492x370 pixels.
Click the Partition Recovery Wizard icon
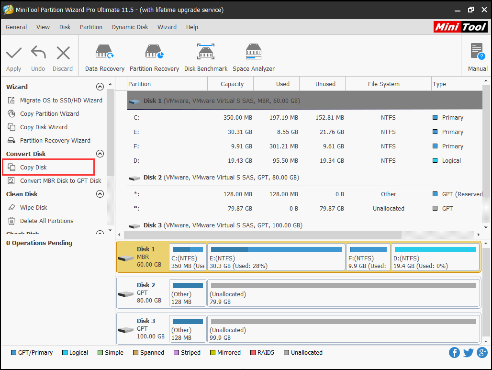(x=11, y=141)
